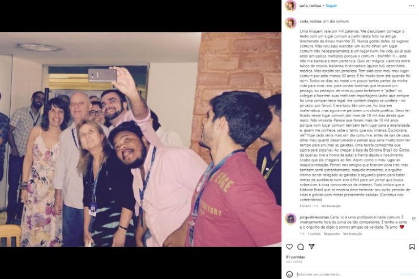Reply to jacquelinecostaa's comment using Responder
Screen dimensions: 419x279
coord(332,234)
